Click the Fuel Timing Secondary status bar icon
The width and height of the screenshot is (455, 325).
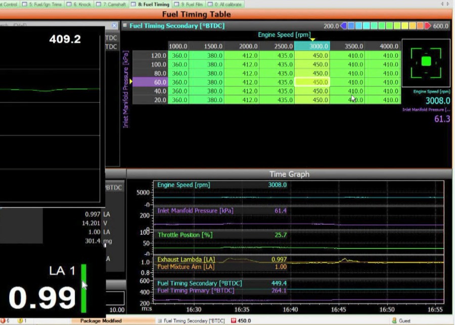coord(160,320)
